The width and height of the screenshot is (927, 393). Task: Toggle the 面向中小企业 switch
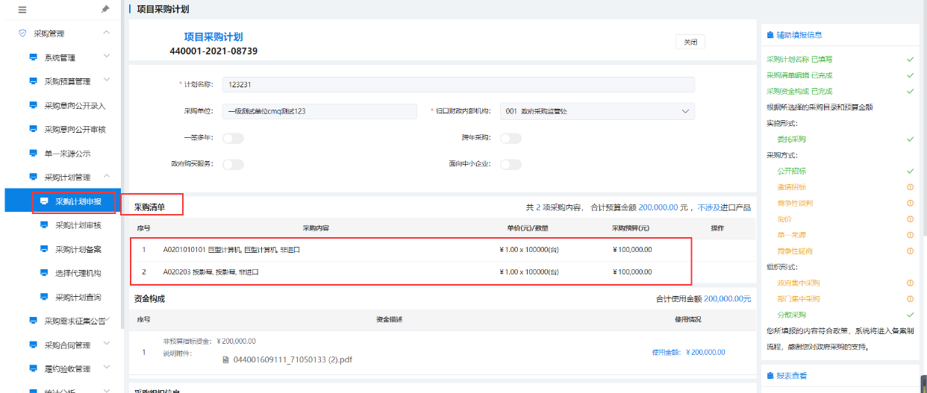(511, 164)
